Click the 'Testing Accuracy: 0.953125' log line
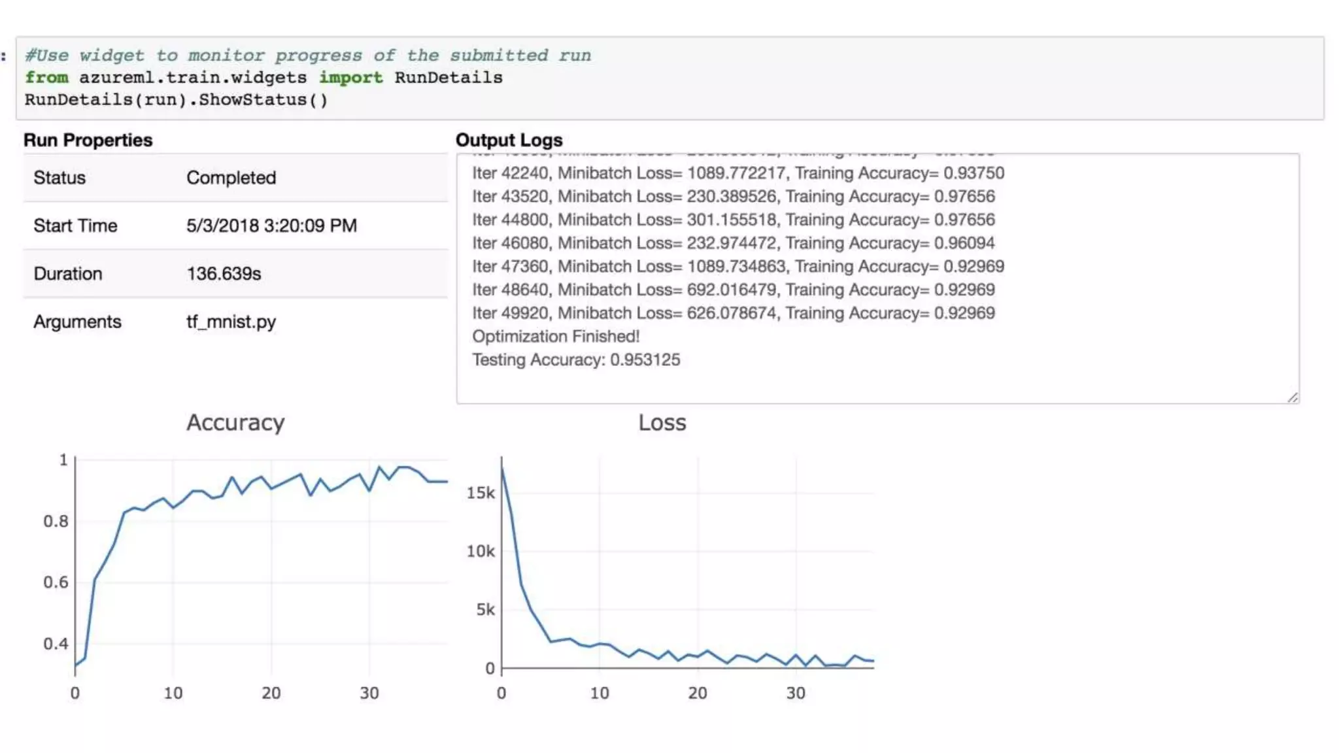1339x753 pixels. (x=576, y=360)
